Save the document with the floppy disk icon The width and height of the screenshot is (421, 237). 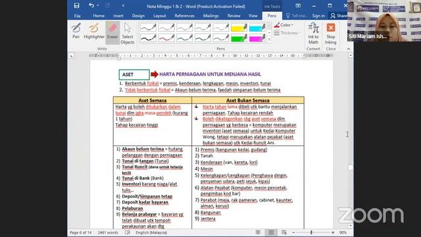pyautogui.click(x=76, y=6)
